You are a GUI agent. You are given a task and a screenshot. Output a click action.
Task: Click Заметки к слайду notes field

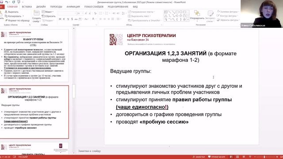click(x=89, y=151)
